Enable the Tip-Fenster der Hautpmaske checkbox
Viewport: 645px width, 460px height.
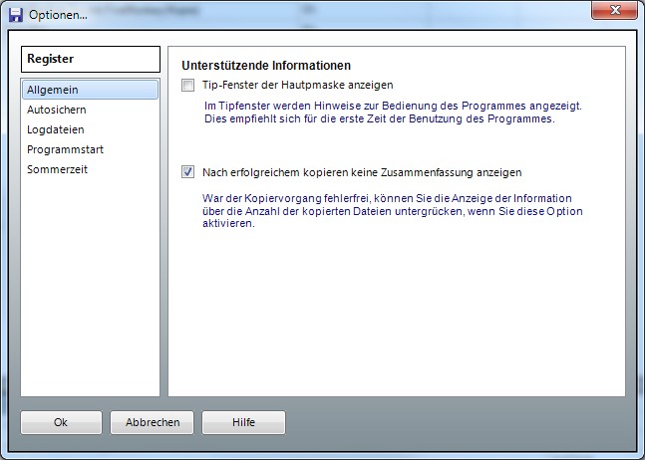click(188, 86)
